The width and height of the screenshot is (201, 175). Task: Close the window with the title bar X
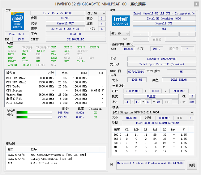click(x=196, y=4)
